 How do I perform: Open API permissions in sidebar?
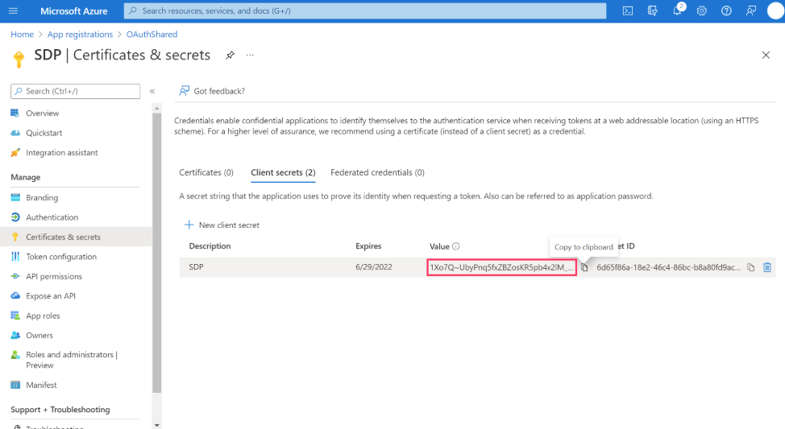click(x=54, y=276)
